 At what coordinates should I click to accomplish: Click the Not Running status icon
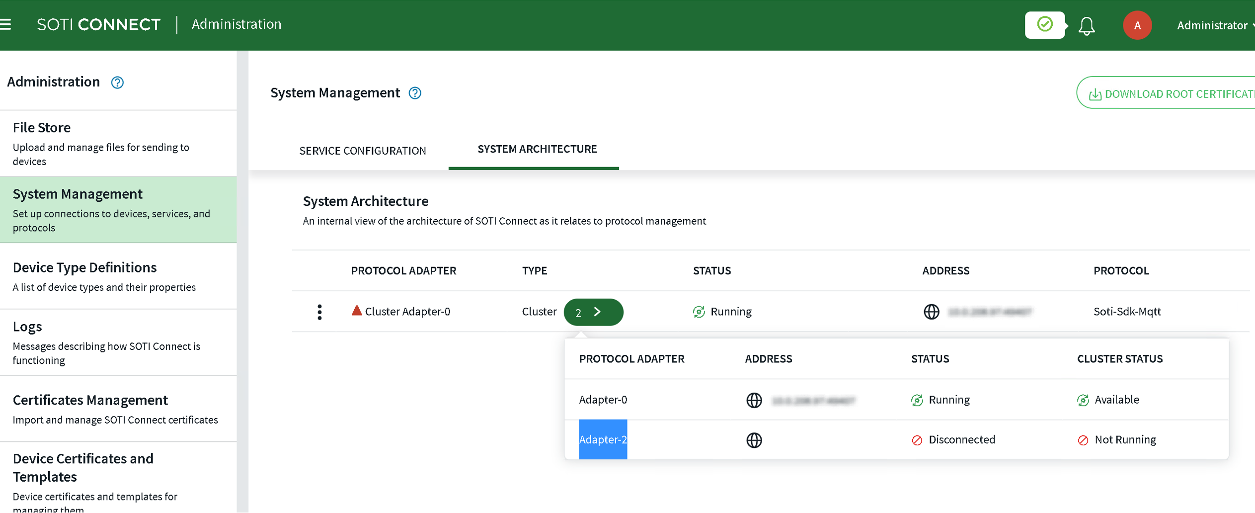click(x=1083, y=440)
